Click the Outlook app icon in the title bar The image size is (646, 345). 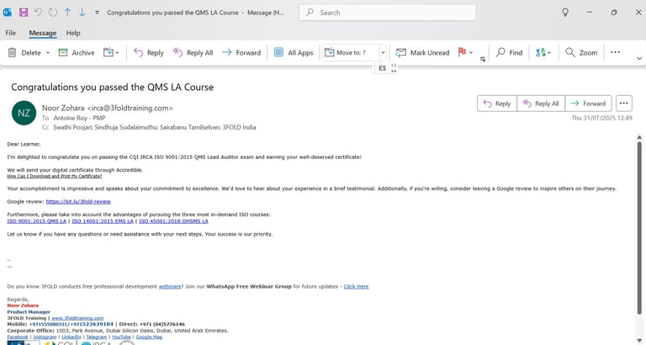pyautogui.click(x=7, y=13)
